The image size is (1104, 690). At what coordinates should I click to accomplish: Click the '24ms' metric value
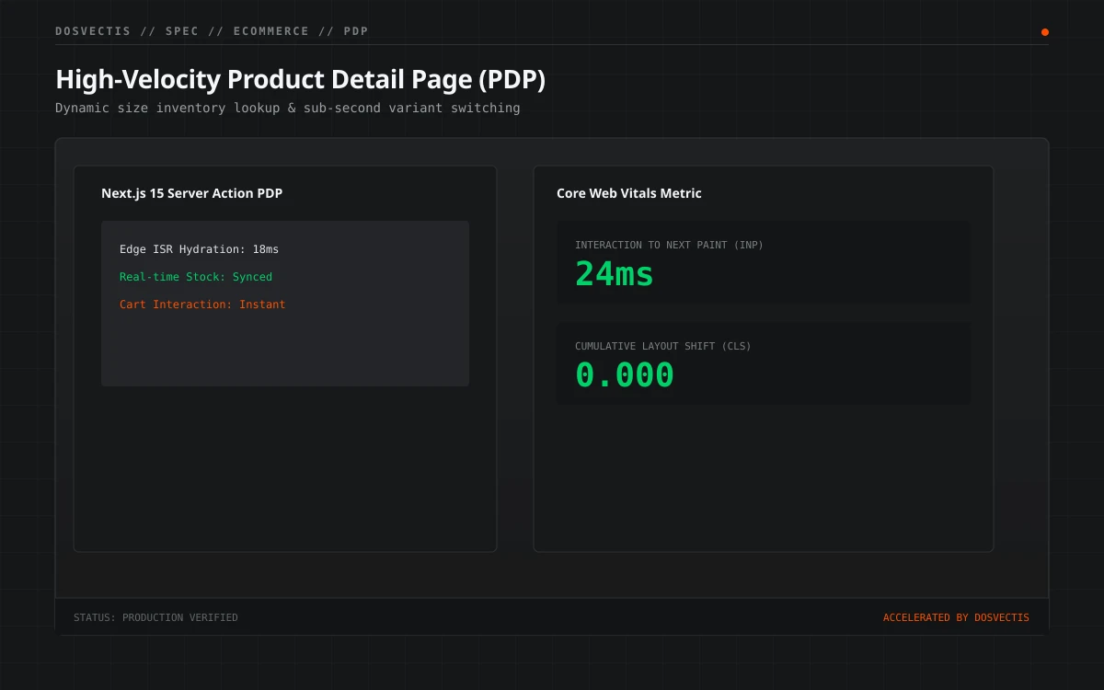pyautogui.click(x=615, y=273)
